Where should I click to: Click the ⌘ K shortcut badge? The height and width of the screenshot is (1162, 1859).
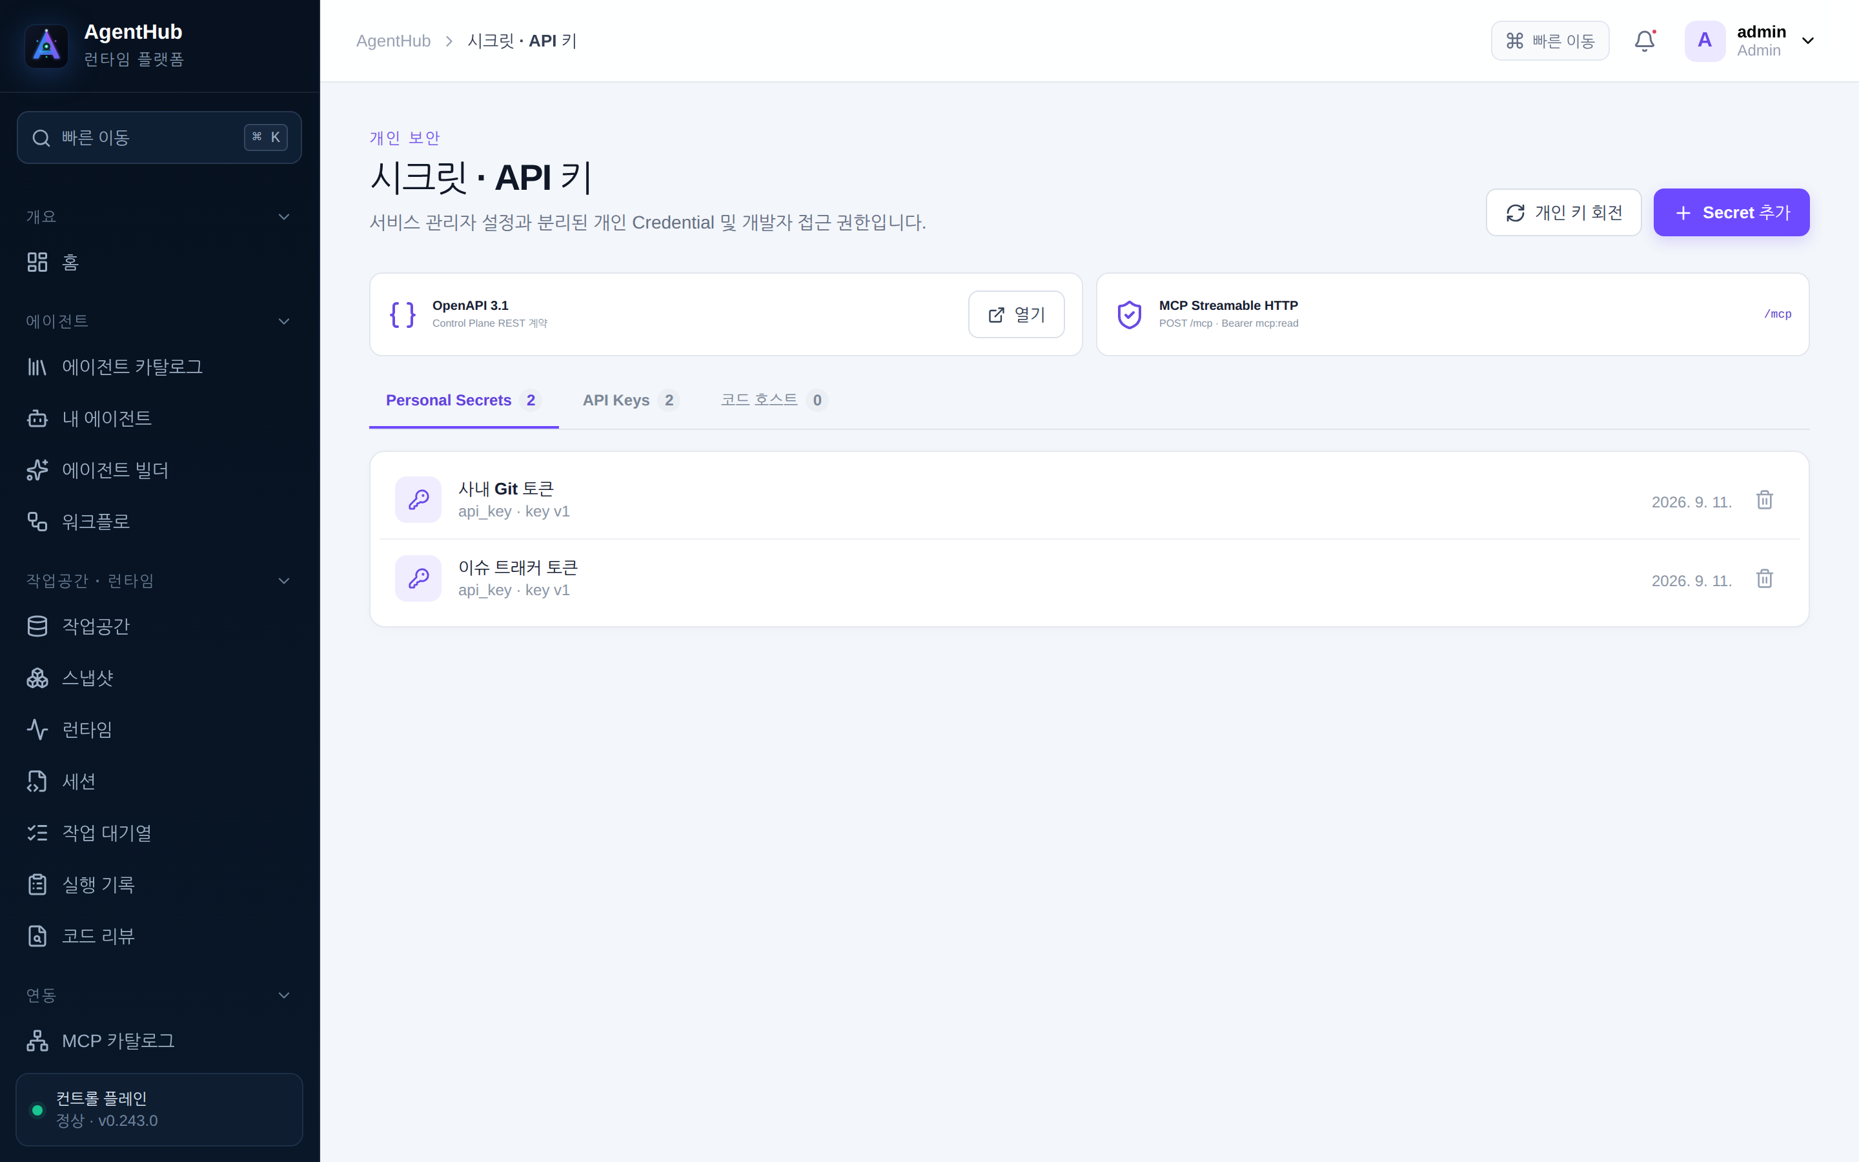(x=266, y=137)
